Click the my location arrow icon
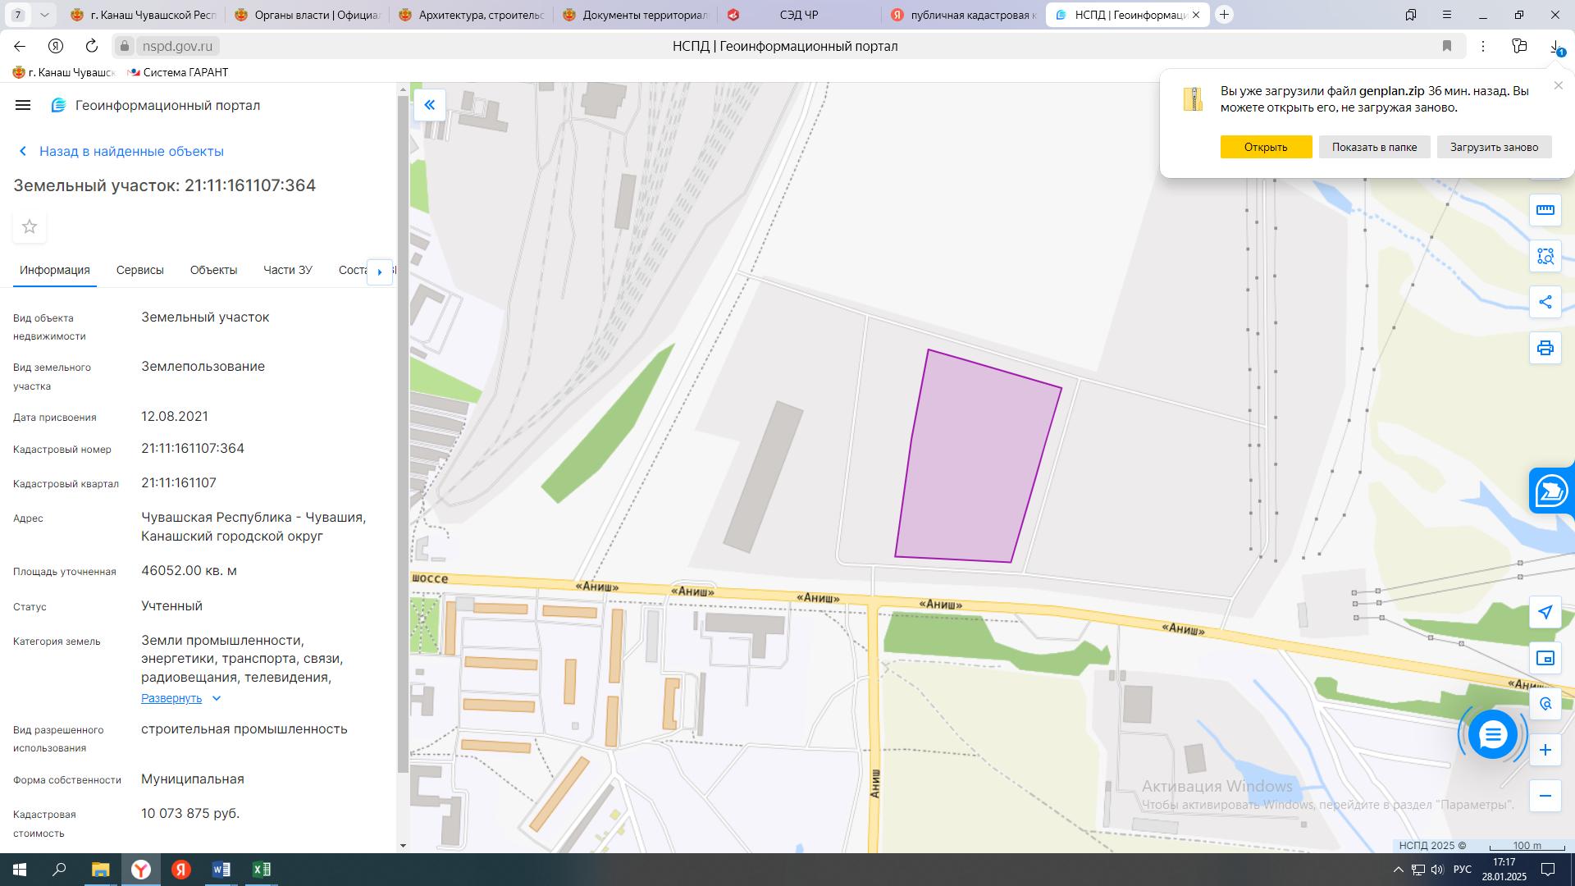Viewport: 1575px width, 886px height. pyautogui.click(x=1545, y=612)
